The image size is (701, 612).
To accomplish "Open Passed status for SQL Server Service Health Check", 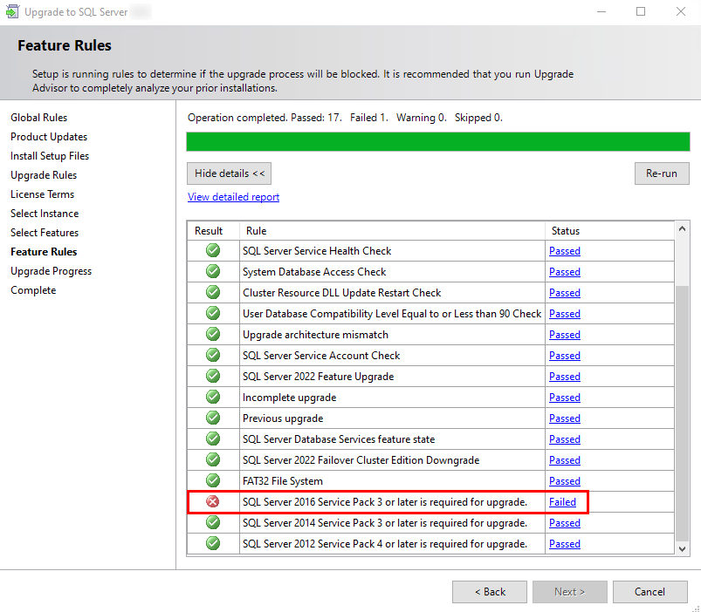I will 565,251.
